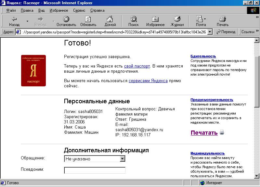The image size is (260, 187).
Task: Open the Журнал history icon
Action: 177,21
